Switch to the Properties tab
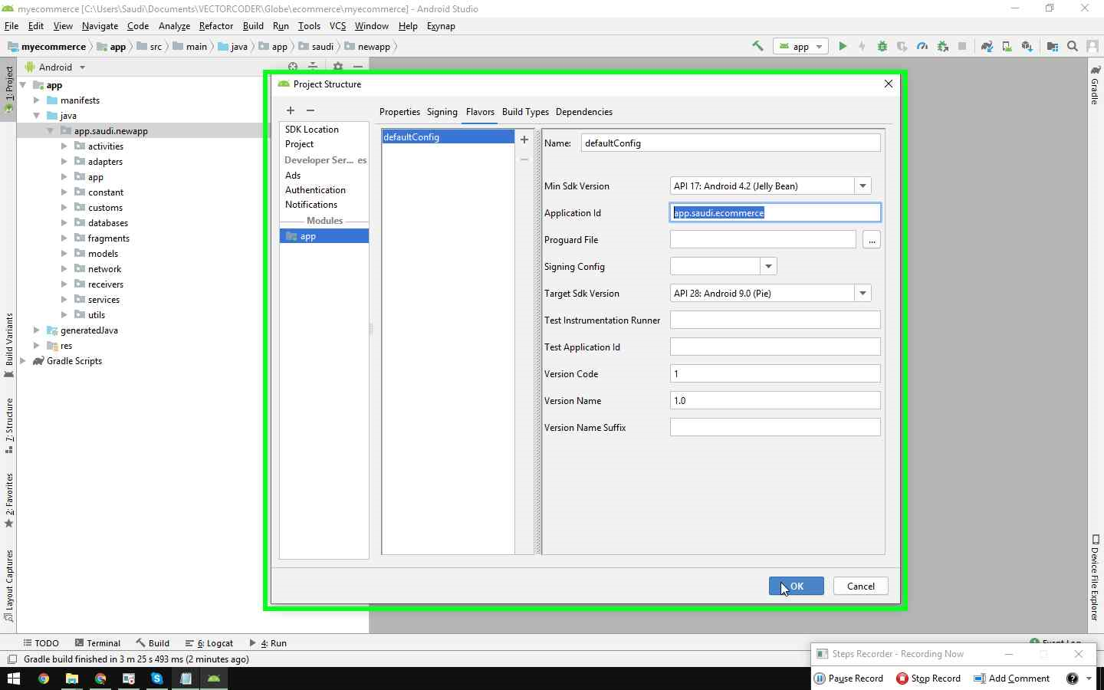 point(399,112)
